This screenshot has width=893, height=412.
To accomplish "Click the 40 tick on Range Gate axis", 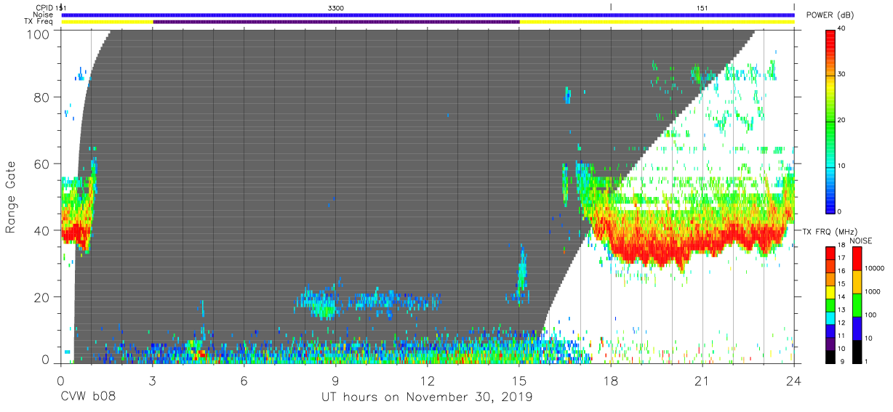I will pos(42,230).
